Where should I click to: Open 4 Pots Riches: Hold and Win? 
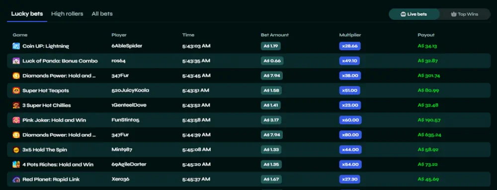pyautogui.click(x=58, y=165)
